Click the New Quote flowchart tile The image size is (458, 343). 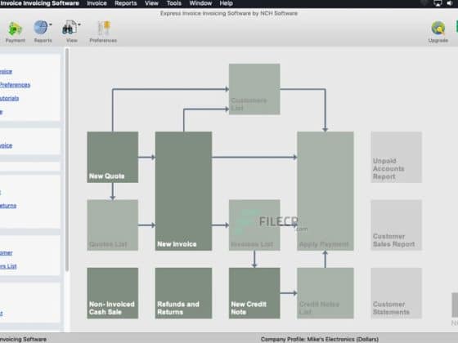(x=113, y=157)
